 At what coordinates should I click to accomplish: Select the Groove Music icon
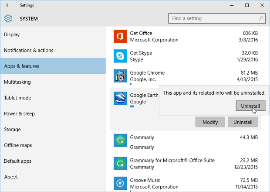tap(120, 183)
